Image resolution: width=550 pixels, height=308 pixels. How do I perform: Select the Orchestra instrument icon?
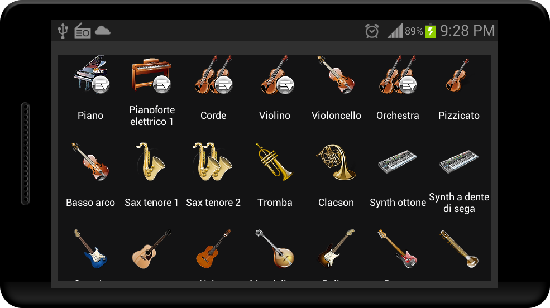click(x=398, y=74)
